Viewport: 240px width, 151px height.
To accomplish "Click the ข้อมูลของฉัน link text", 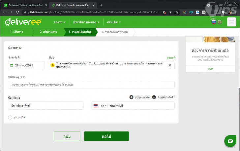I will pyautogui.click(x=142, y=97).
